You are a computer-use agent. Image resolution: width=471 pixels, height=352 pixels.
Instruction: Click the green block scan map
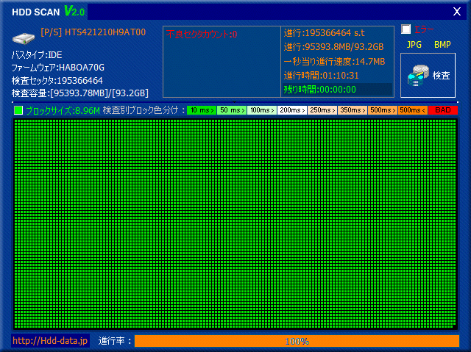pos(235,223)
